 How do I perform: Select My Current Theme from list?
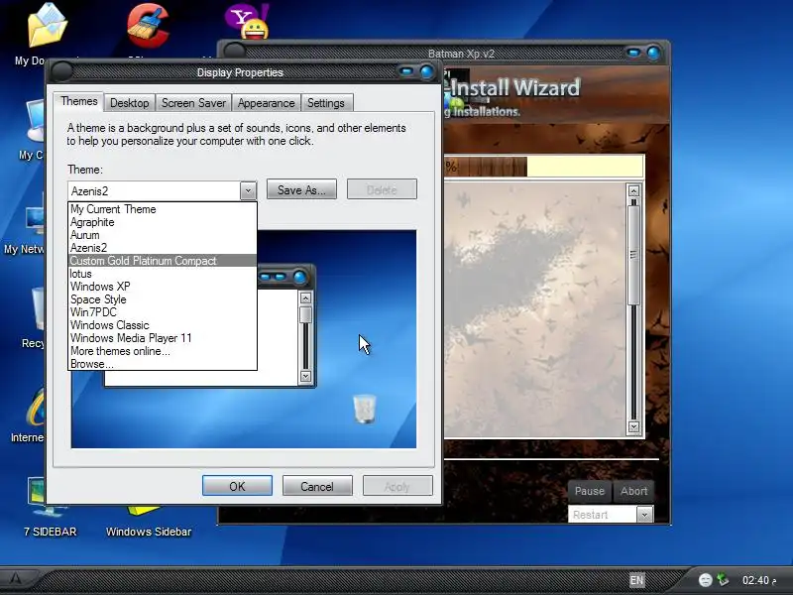coord(163,209)
